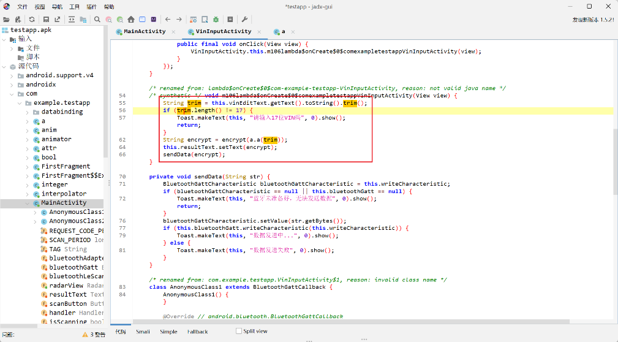Click the reload/refresh toolbar icon
This screenshot has height=342, width=618.
tap(32, 20)
